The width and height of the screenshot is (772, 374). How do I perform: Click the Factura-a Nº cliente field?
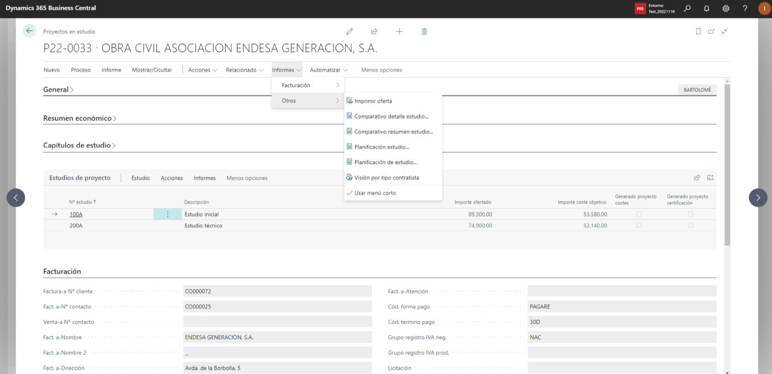(277, 291)
